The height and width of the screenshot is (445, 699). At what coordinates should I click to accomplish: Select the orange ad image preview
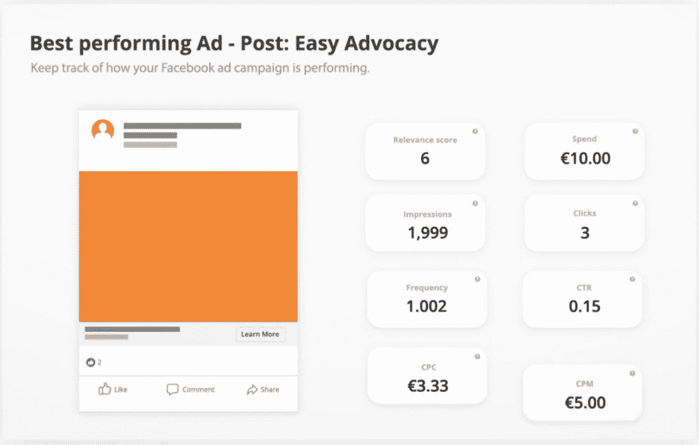coord(188,245)
